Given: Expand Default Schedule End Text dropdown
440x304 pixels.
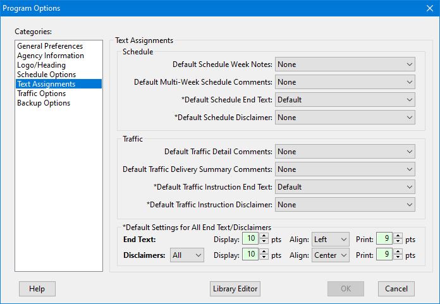Looking at the screenshot, I should [345, 100].
